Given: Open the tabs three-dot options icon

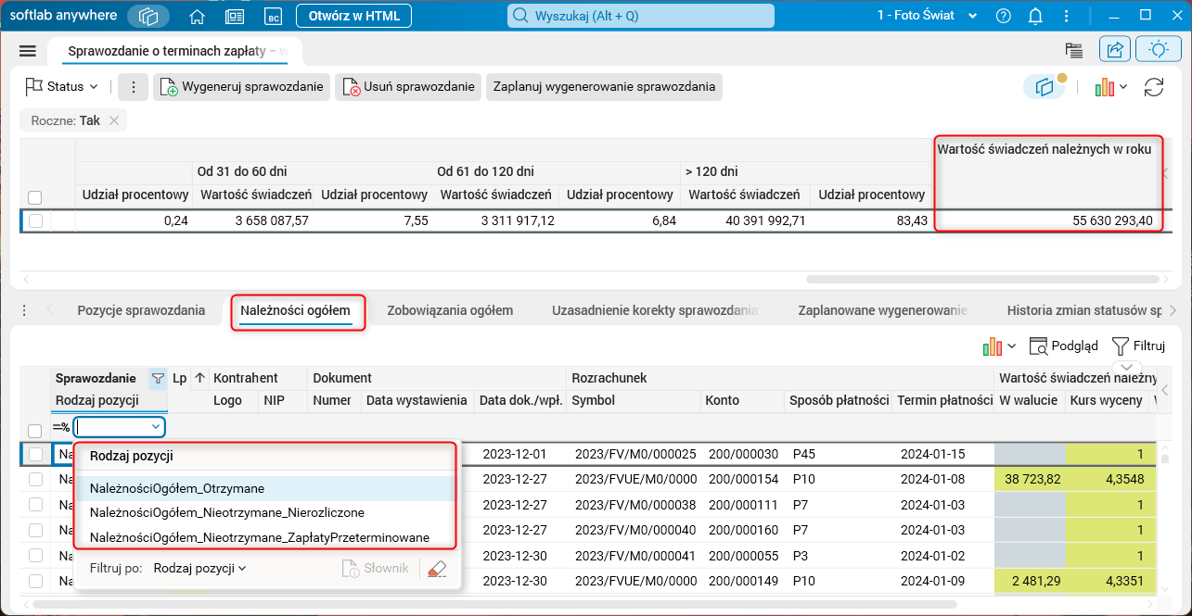Looking at the screenshot, I should point(24,310).
